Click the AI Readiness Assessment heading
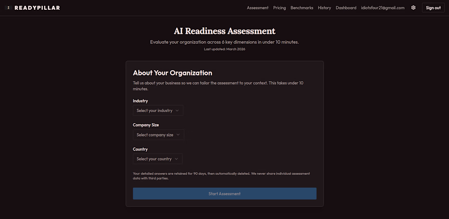This screenshot has height=219, width=449. coord(224,31)
